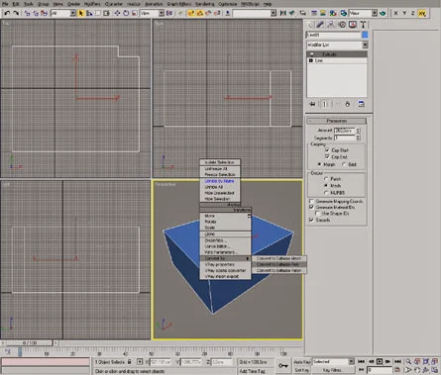Open the Rendering menu in menu bar
The width and height of the screenshot is (441, 375).
tap(204, 4)
